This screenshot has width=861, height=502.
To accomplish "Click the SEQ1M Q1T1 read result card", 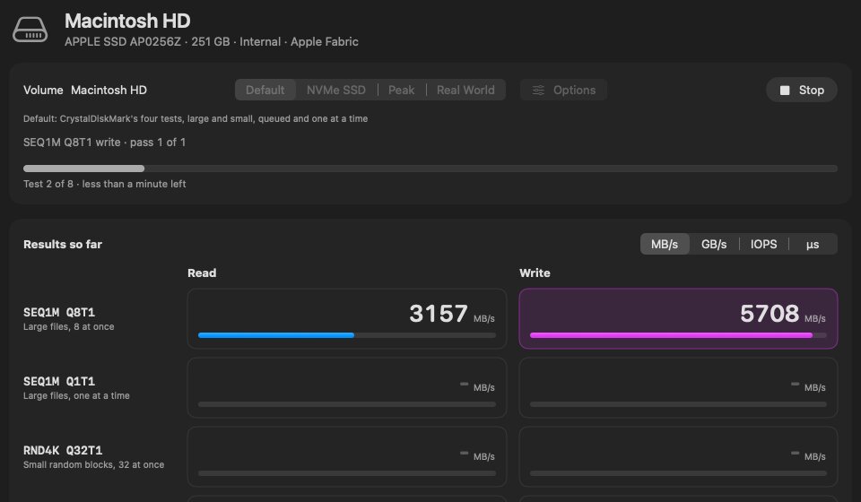I will (x=347, y=388).
